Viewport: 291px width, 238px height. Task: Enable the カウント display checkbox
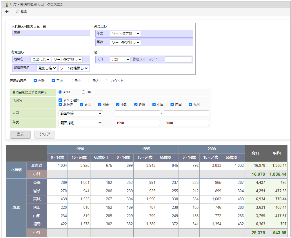[108, 80]
